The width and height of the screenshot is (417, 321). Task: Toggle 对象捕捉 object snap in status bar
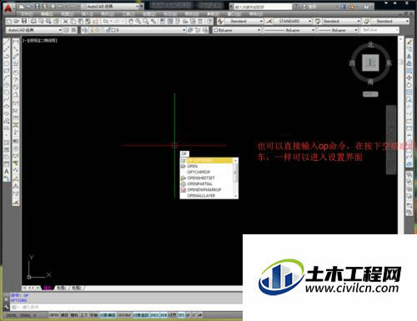click(108, 315)
